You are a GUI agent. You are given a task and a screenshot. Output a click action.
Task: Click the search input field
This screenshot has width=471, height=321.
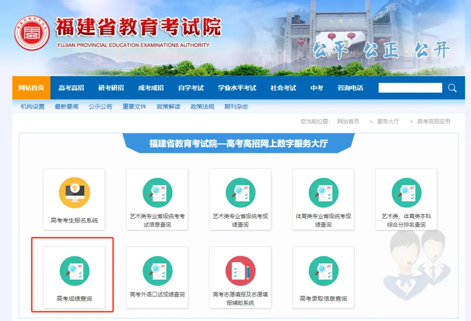click(x=410, y=88)
